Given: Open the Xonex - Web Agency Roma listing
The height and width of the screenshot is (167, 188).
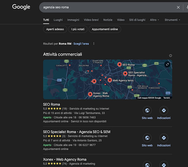Looking at the screenshot, I should click(x=65, y=159).
